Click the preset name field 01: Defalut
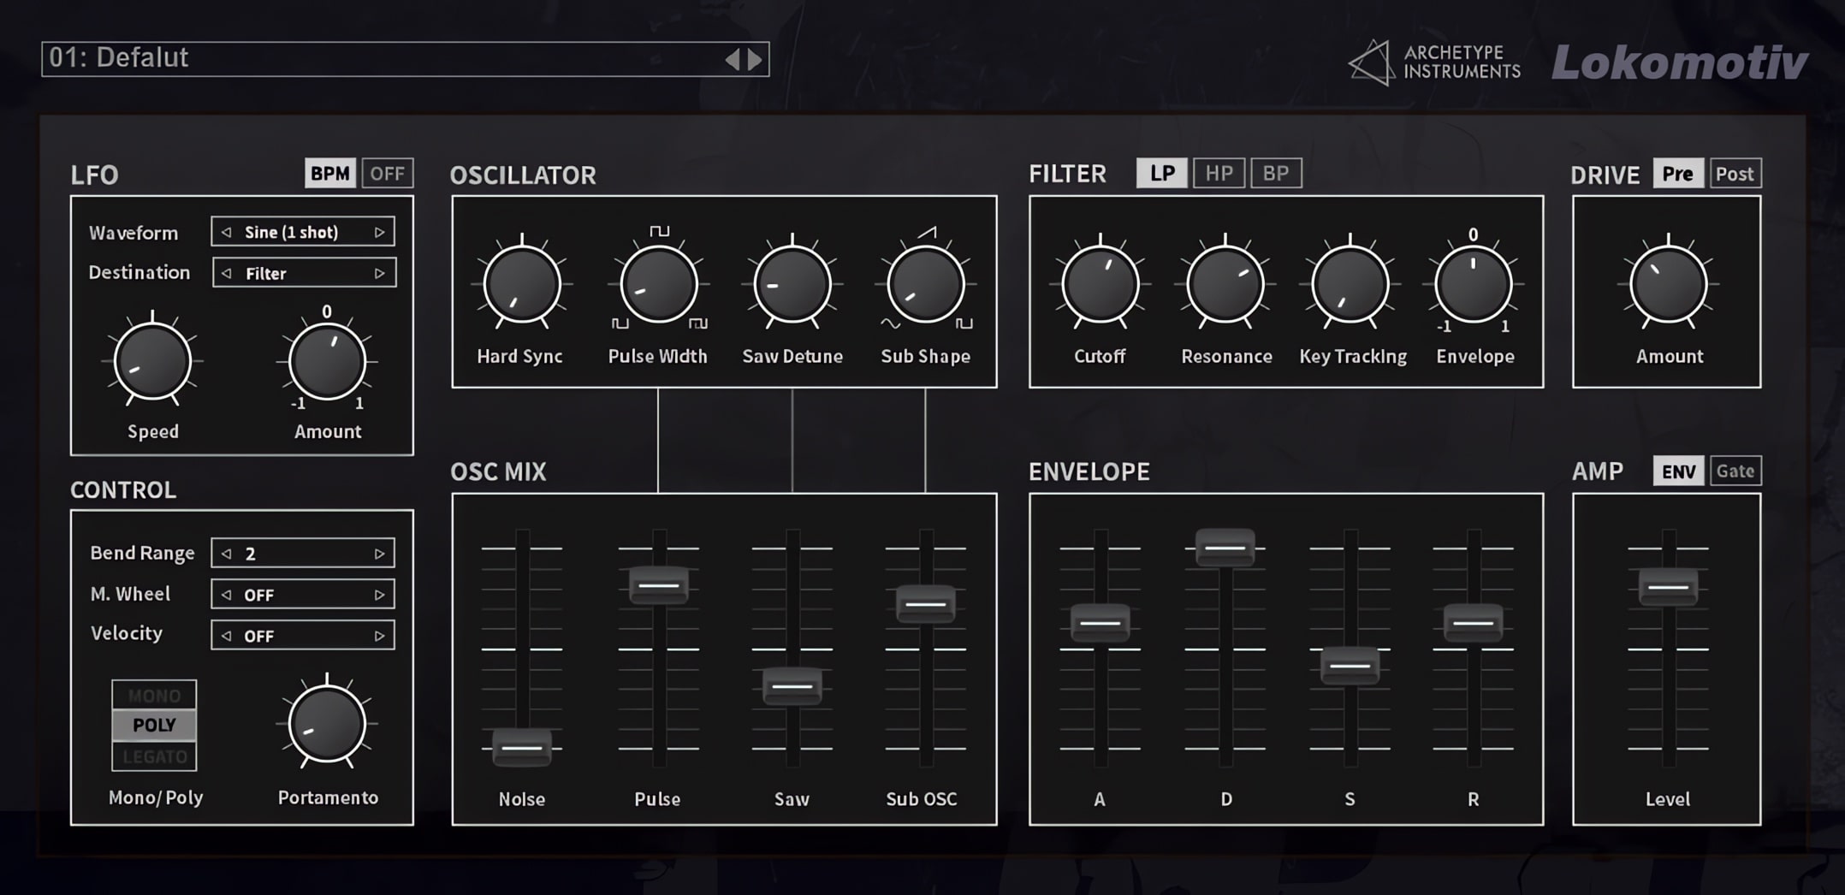The width and height of the screenshot is (1845, 895). (405, 59)
